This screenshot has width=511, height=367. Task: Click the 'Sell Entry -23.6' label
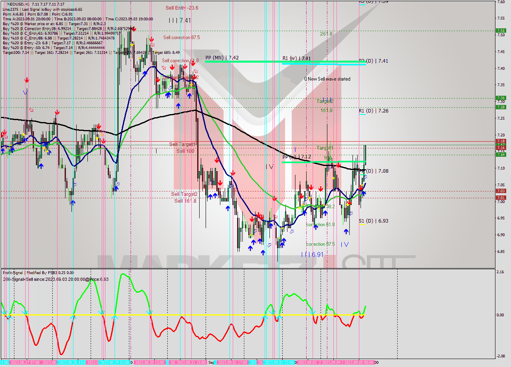coord(182,8)
